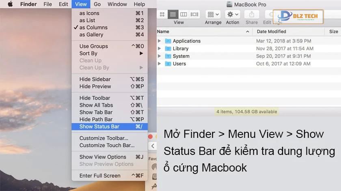Open the Window menu
Screen dimensions: 341x191
[117, 4]
